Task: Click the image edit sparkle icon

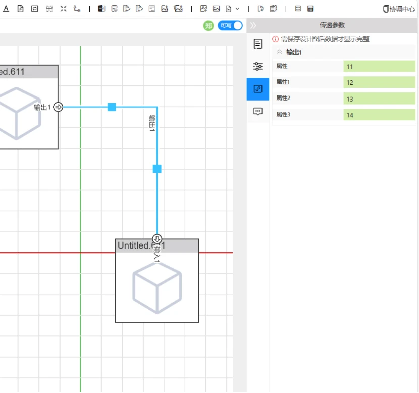Action: (203, 9)
